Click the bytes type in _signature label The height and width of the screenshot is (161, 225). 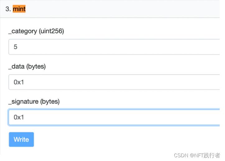coord(50,101)
